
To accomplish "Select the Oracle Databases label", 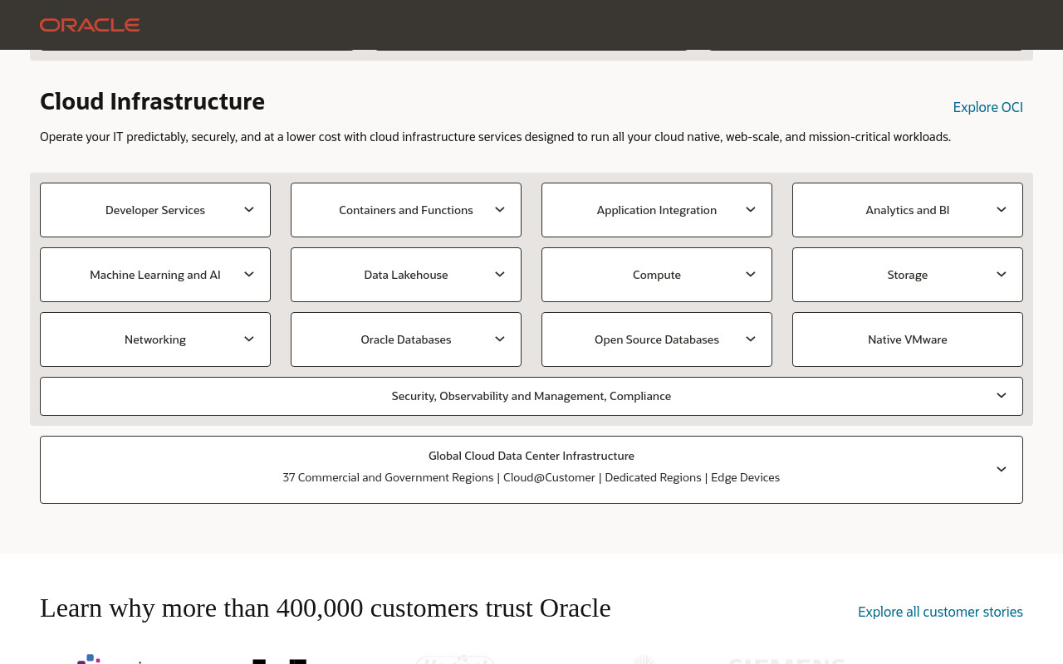I will pos(406,339).
